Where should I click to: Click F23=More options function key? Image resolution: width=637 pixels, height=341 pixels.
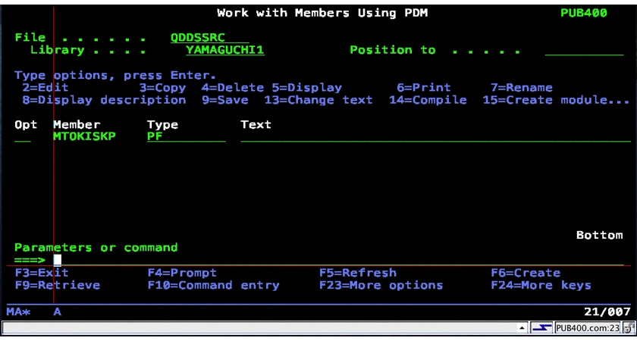[381, 286]
